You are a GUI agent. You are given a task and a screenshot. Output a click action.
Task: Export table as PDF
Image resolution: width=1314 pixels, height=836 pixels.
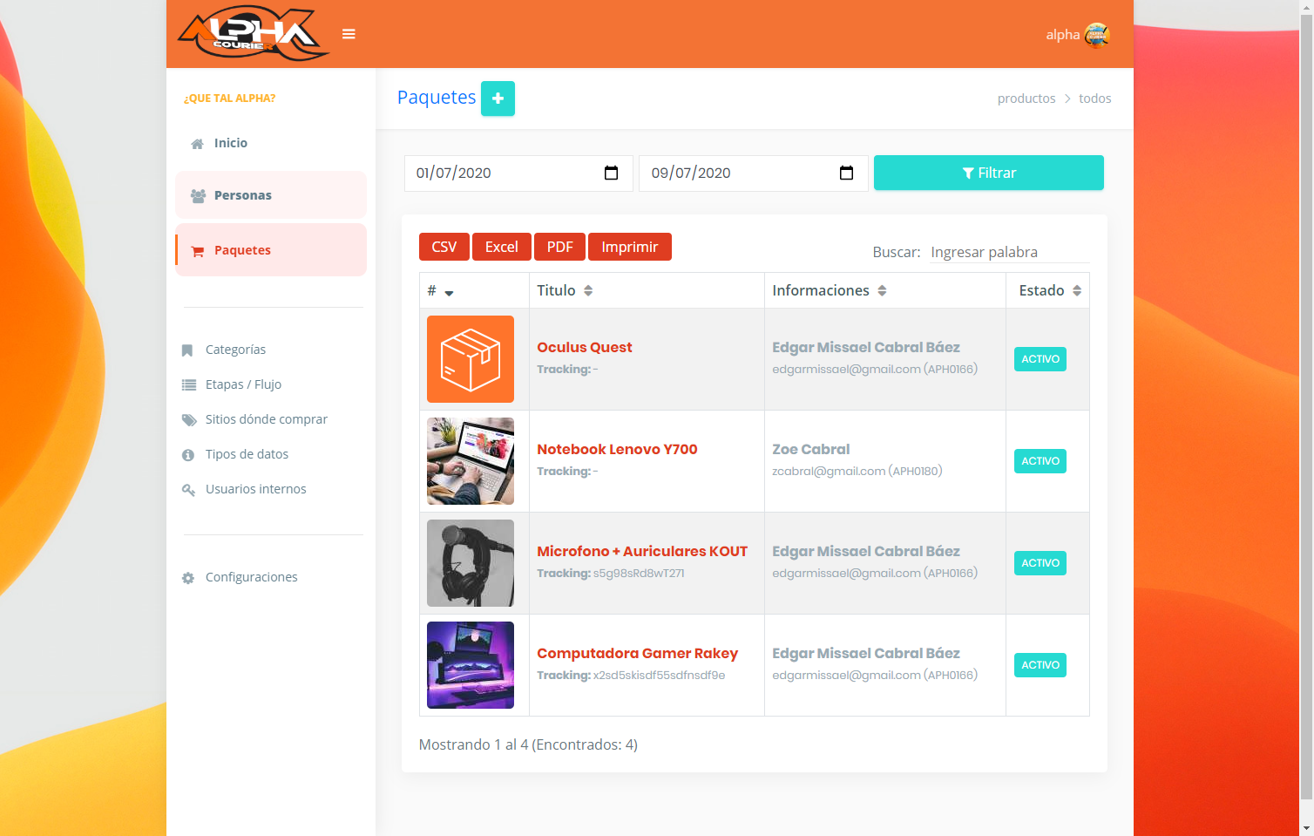click(559, 247)
